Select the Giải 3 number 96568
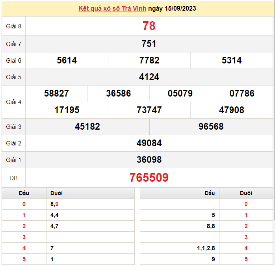 (211, 126)
